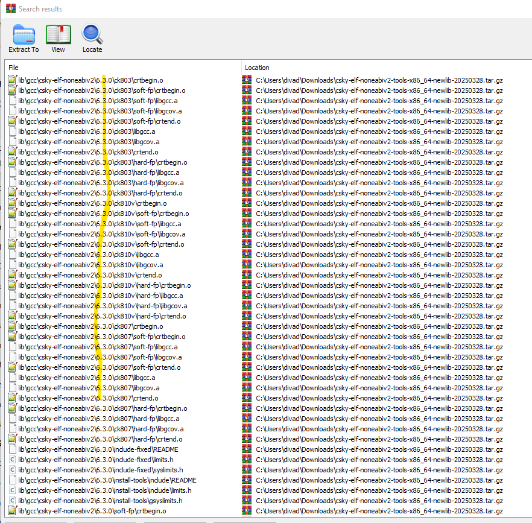Click file icon for ck803\soft-fp\crtend.o
Screen dimensions: 532x523
click(13, 121)
